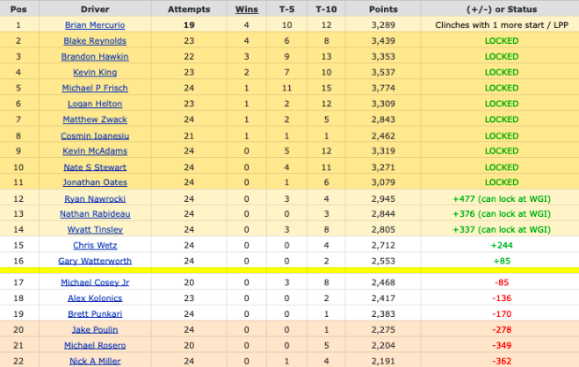Click the T-5 column header
579x367 pixels.
[x=286, y=10]
